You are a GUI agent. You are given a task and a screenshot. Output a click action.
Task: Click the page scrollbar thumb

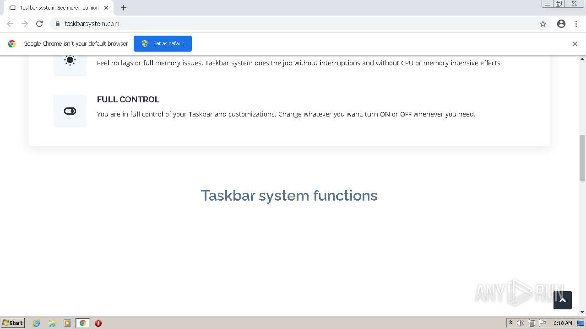582,158
